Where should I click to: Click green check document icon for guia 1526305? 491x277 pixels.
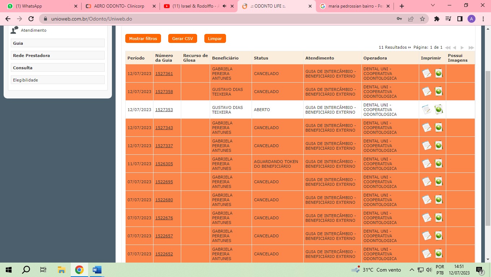(439, 164)
